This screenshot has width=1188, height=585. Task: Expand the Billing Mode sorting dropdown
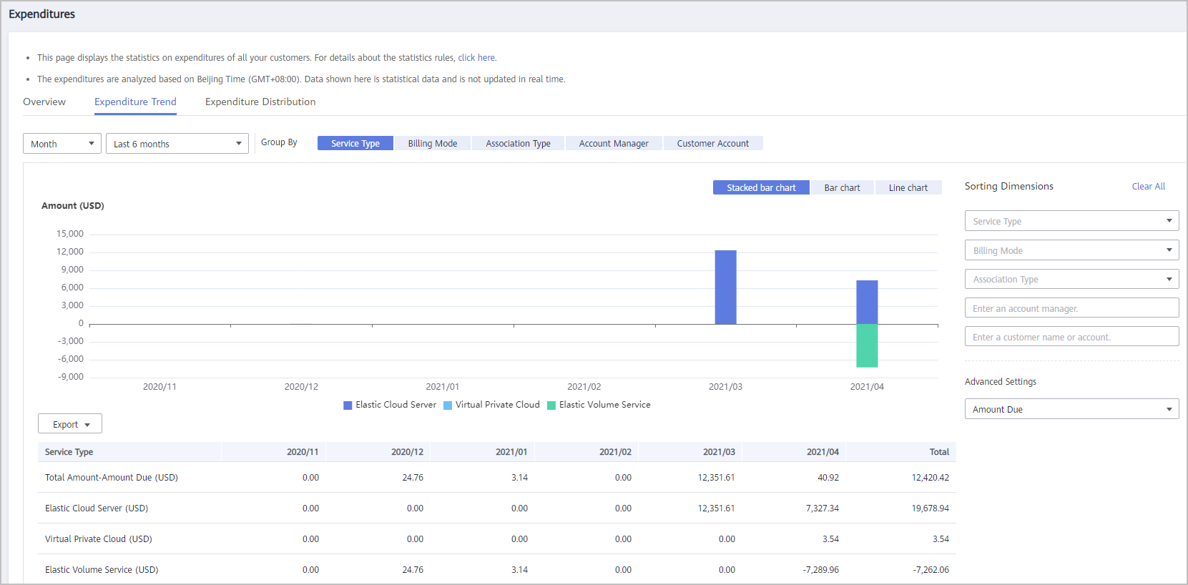[1071, 250]
